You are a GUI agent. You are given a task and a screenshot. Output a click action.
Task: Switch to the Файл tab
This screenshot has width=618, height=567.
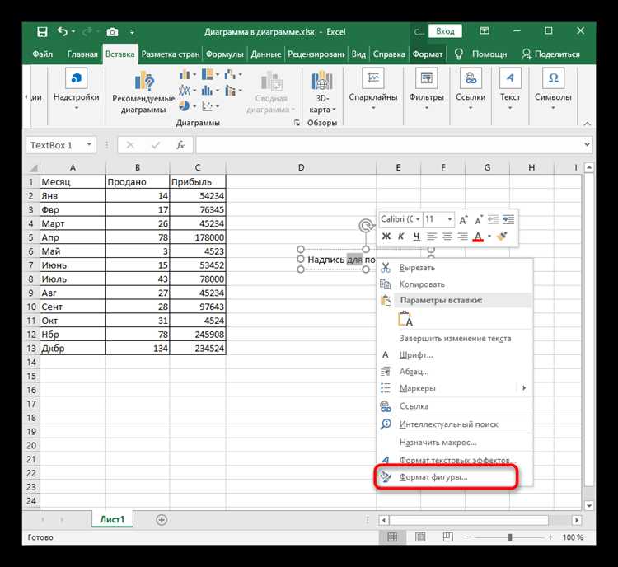point(43,54)
